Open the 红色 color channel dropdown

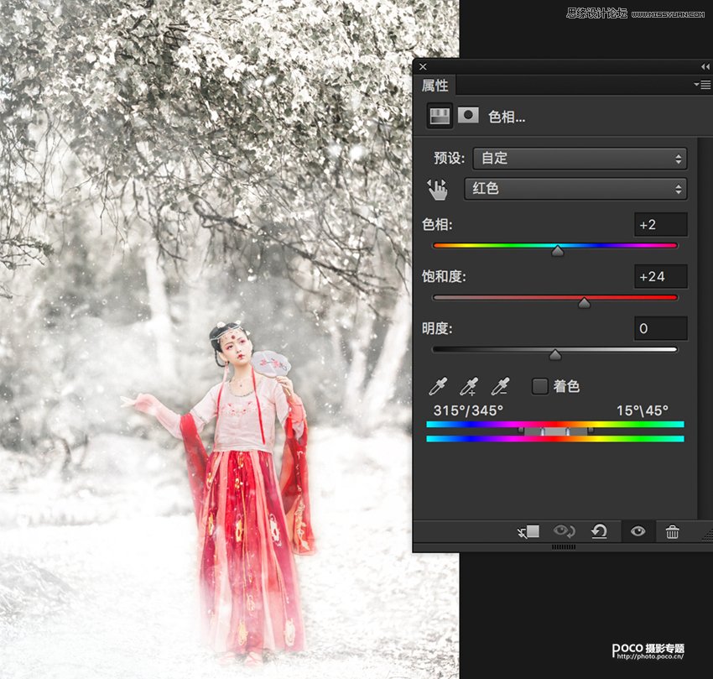575,189
